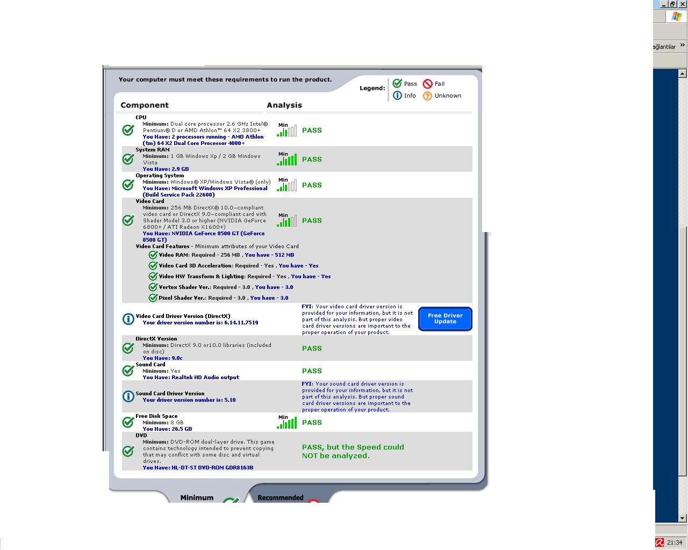688x550 pixels.
Task: Click the Video HW Transform & Lighting checkmark
Action: [153, 276]
